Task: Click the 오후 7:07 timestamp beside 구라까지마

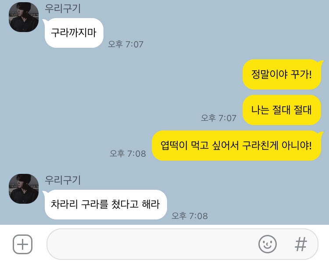Action: 126,44
